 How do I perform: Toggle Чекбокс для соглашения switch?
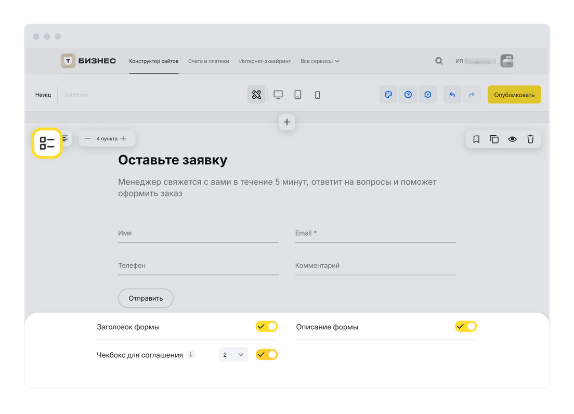[266, 355]
